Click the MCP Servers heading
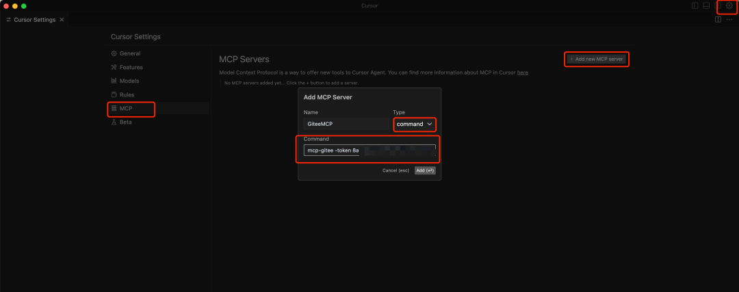The image size is (739, 292). pyautogui.click(x=244, y=59)
